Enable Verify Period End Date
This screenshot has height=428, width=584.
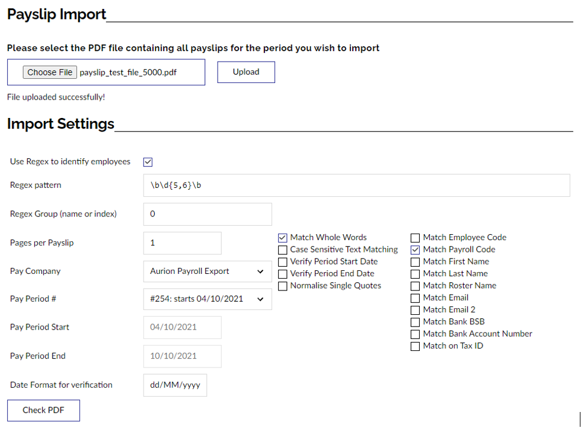283,273
